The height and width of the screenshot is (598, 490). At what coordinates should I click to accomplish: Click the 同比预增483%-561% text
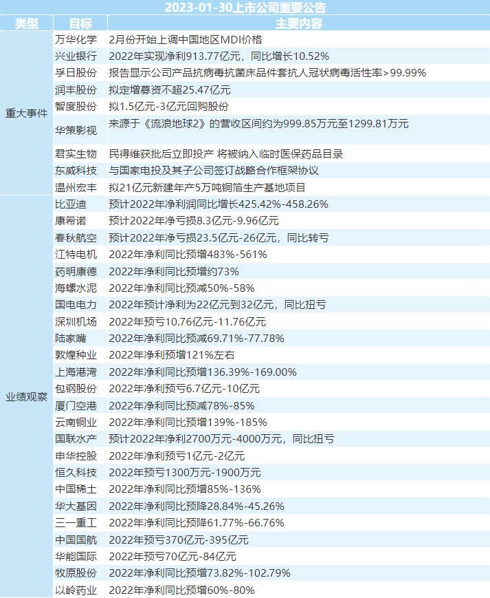click(x=188, y=254)
